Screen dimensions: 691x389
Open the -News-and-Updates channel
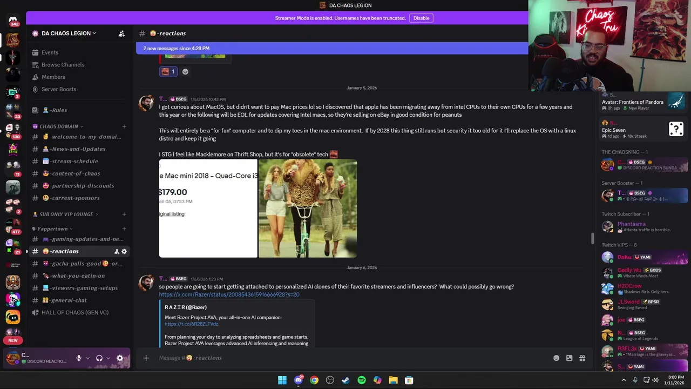pos(79,149)
